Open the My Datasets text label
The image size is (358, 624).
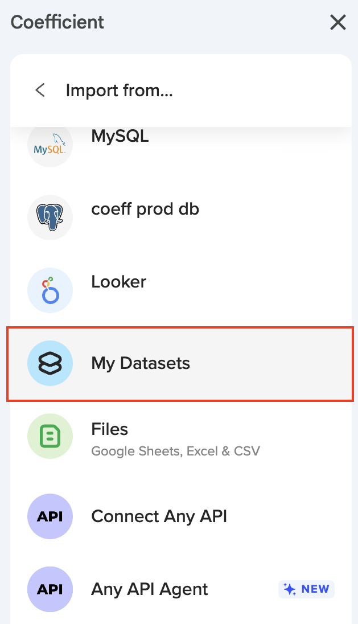click(141, 363)
